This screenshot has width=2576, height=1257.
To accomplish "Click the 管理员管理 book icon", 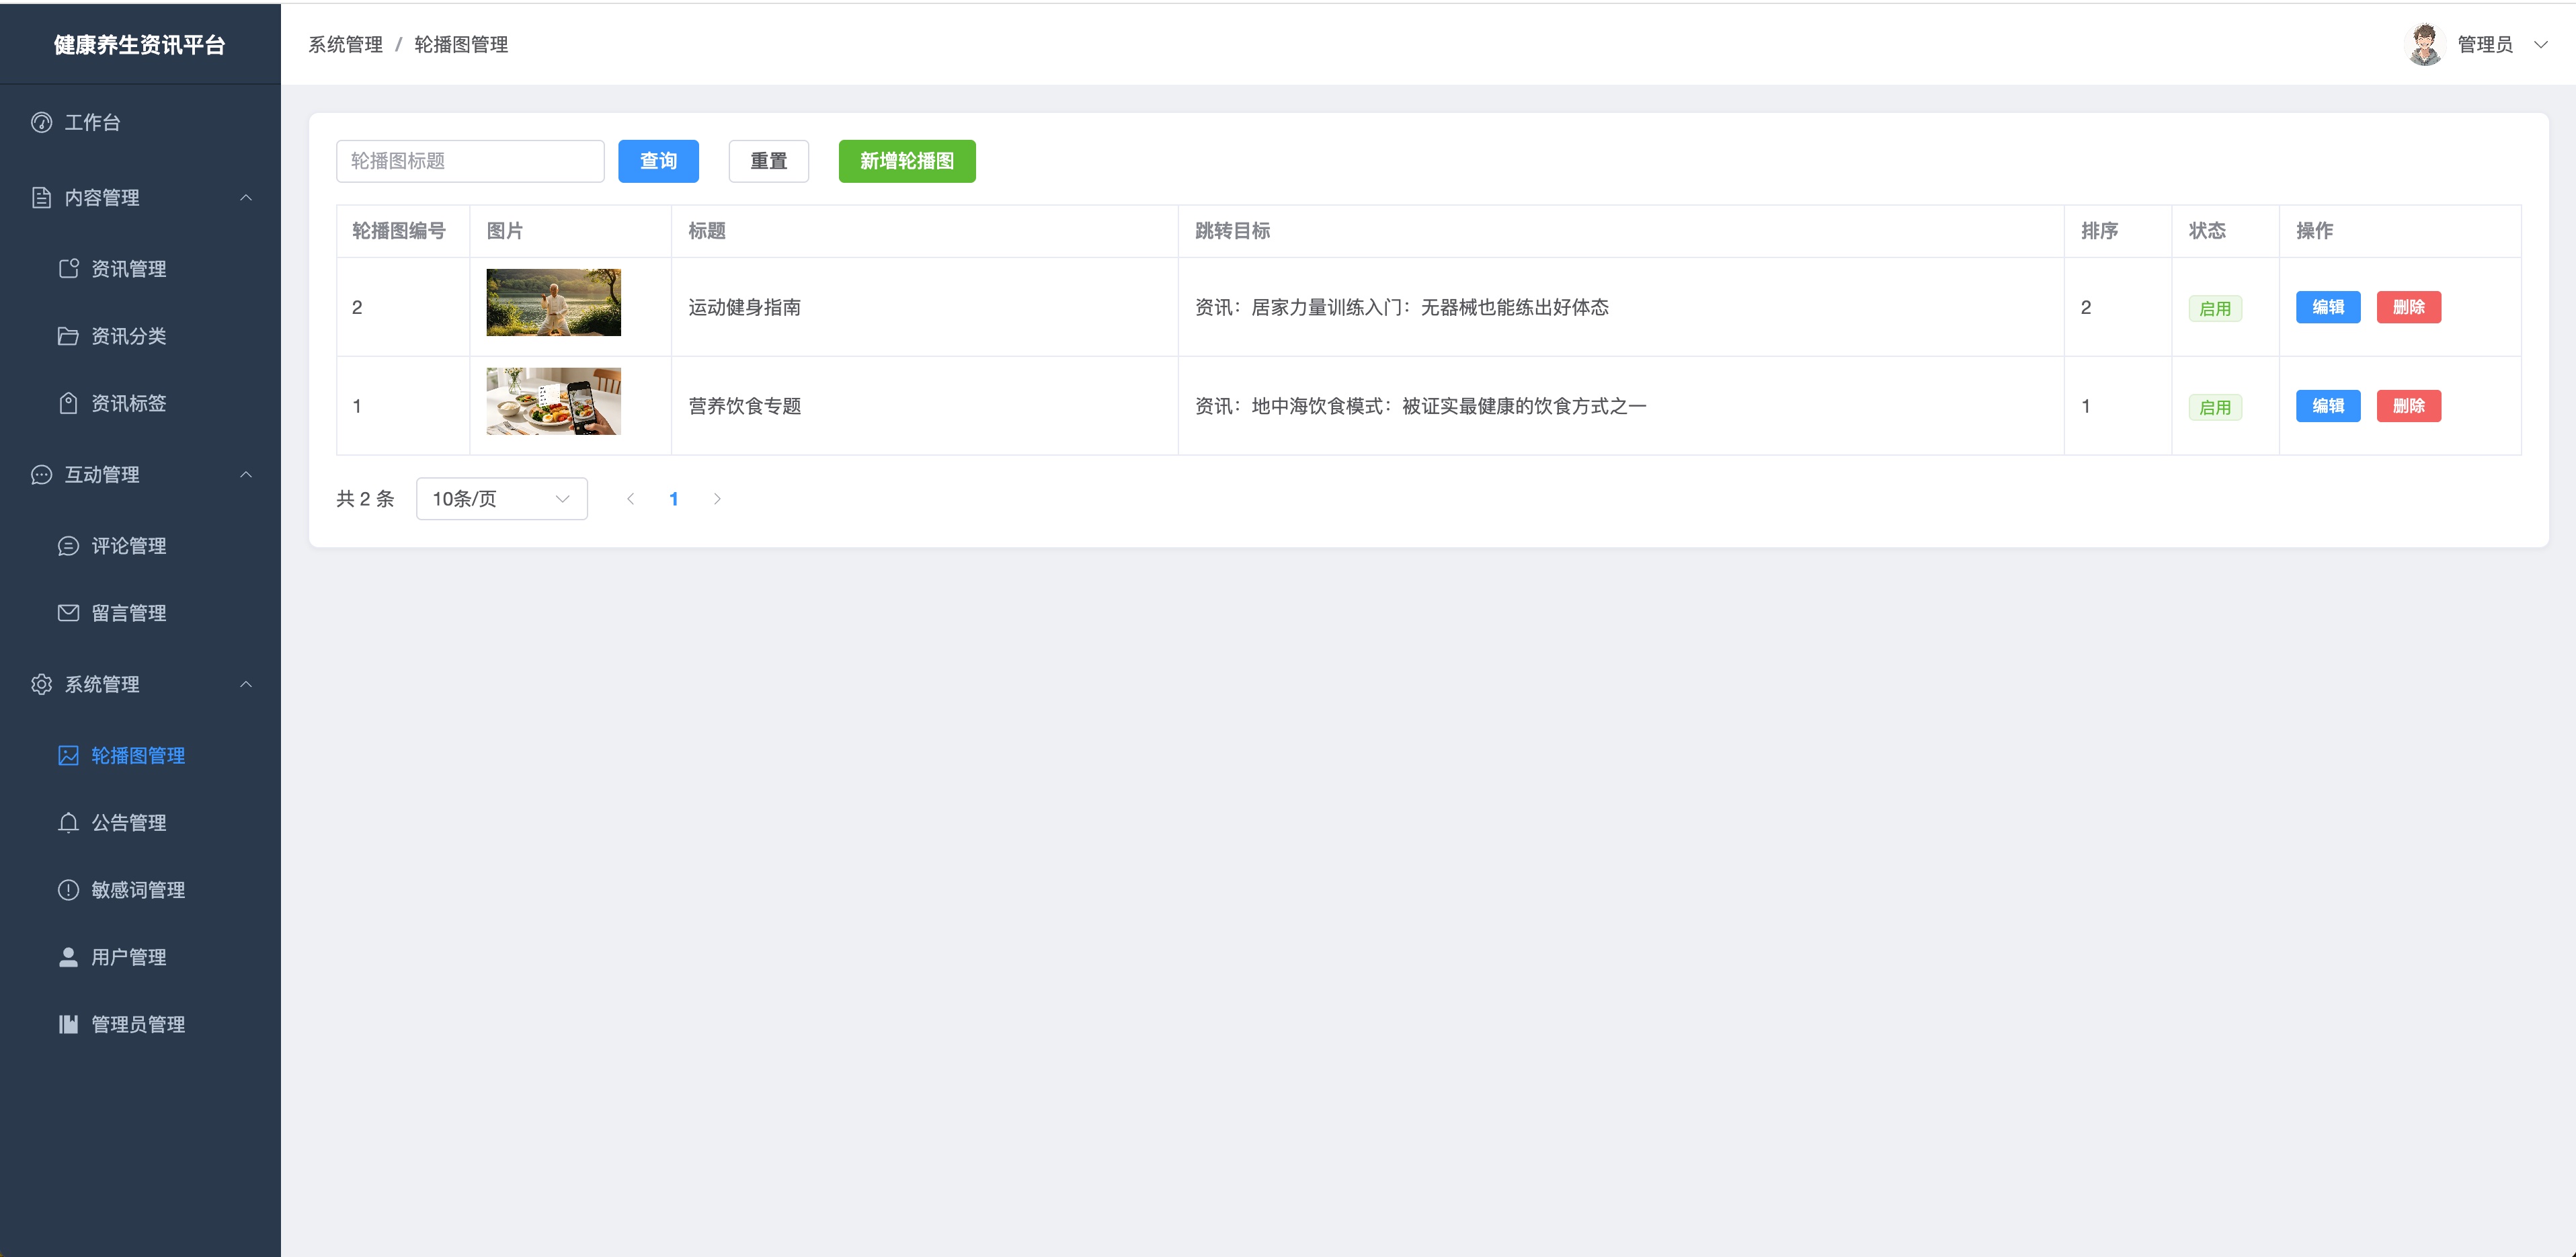I will (68, 1024).
